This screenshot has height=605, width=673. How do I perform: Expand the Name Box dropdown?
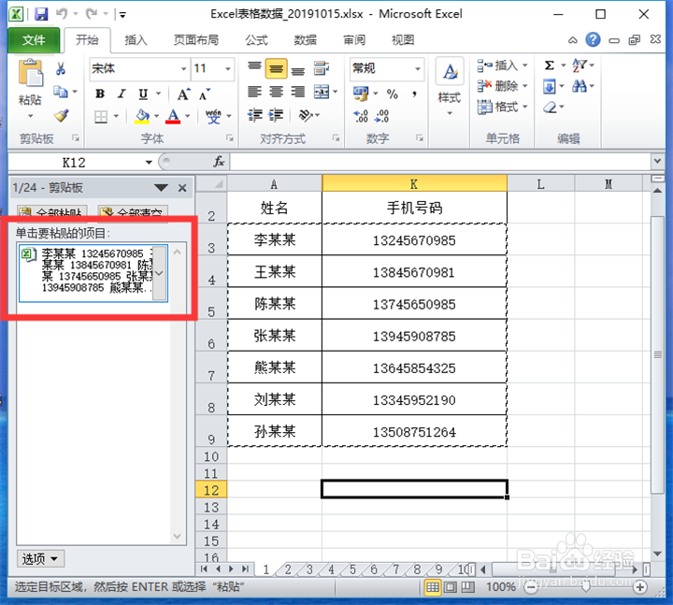[x=149, y=163]
